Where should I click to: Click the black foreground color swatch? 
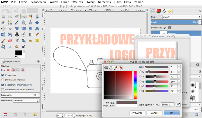coord(19,53)
